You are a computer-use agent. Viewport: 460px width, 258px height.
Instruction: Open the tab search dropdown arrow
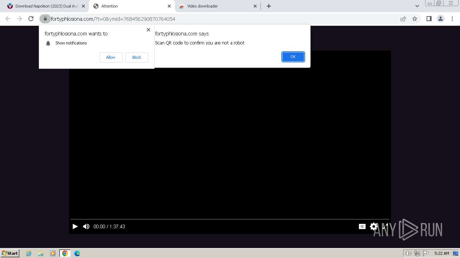click(x=417, y=6)
